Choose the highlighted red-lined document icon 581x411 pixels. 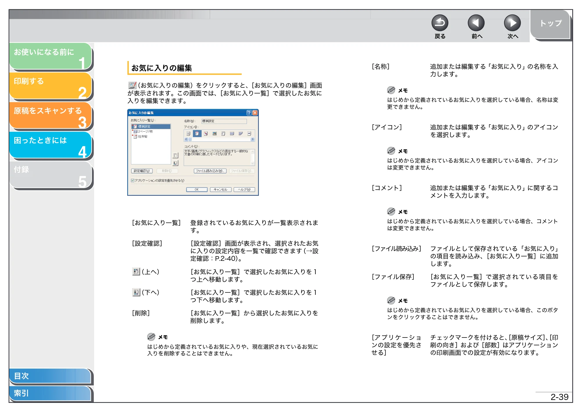point(197,134)
